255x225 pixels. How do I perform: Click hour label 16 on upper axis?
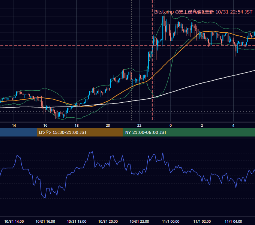45,126
